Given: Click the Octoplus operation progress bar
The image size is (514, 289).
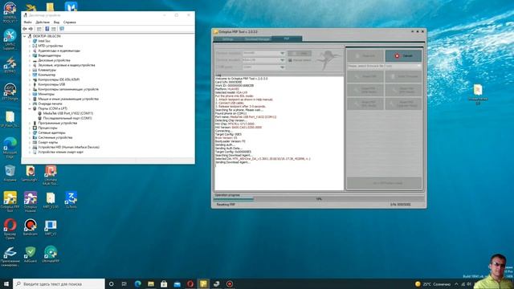Looking at the screenshot, I should tap(319, 199).
